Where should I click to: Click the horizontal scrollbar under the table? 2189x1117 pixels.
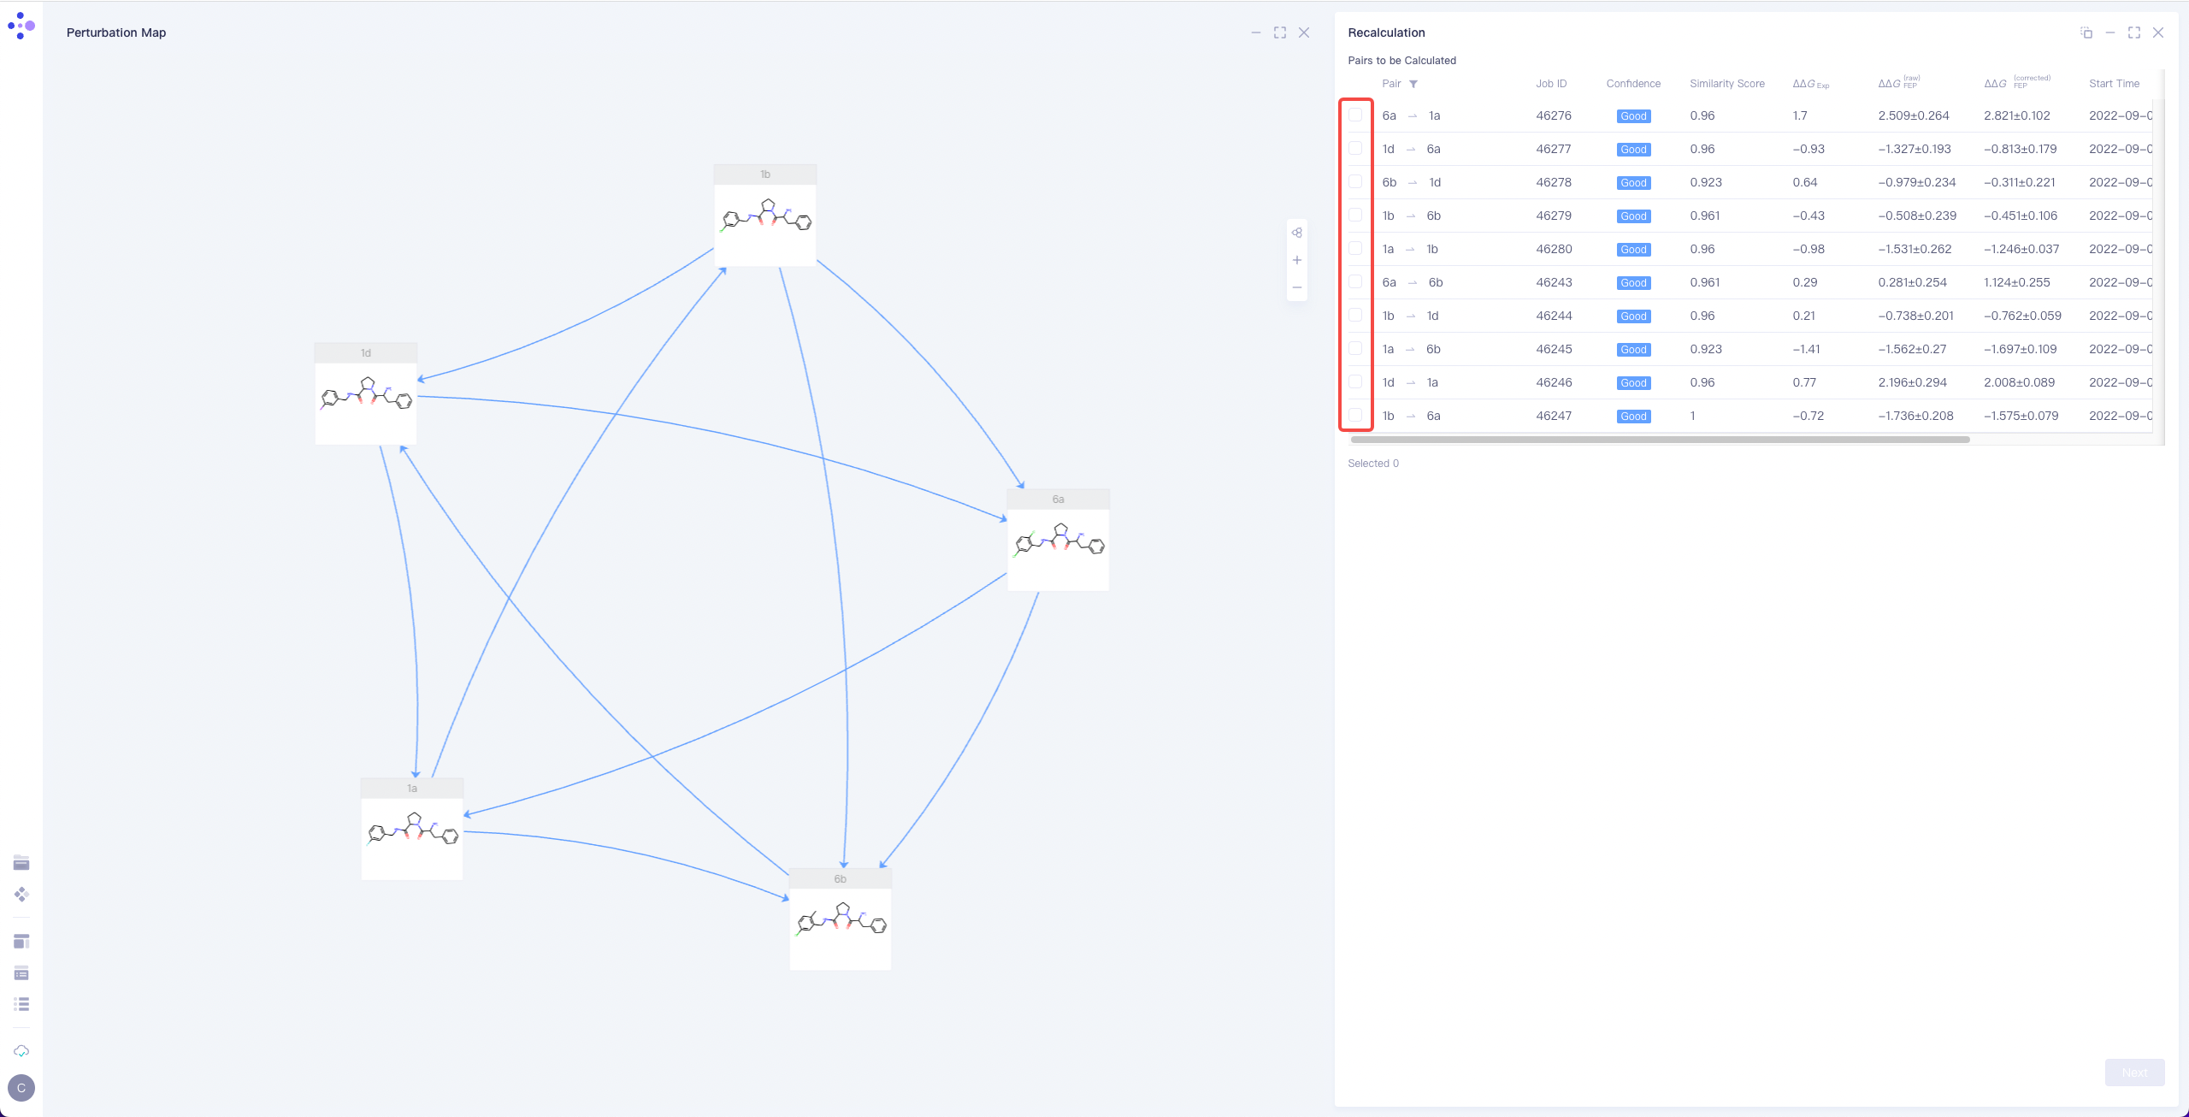pos(1660,440)
